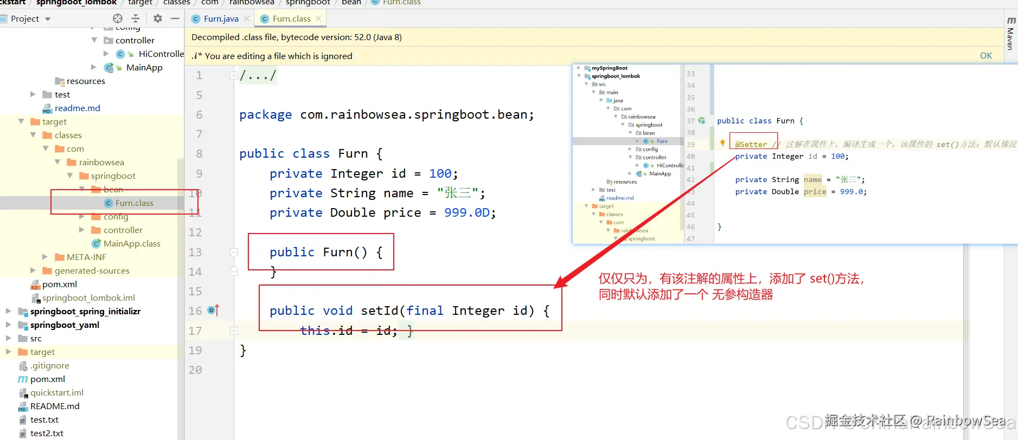Select Furn.class in the project tree
The image size is (1018, 440).
(135, 203)
